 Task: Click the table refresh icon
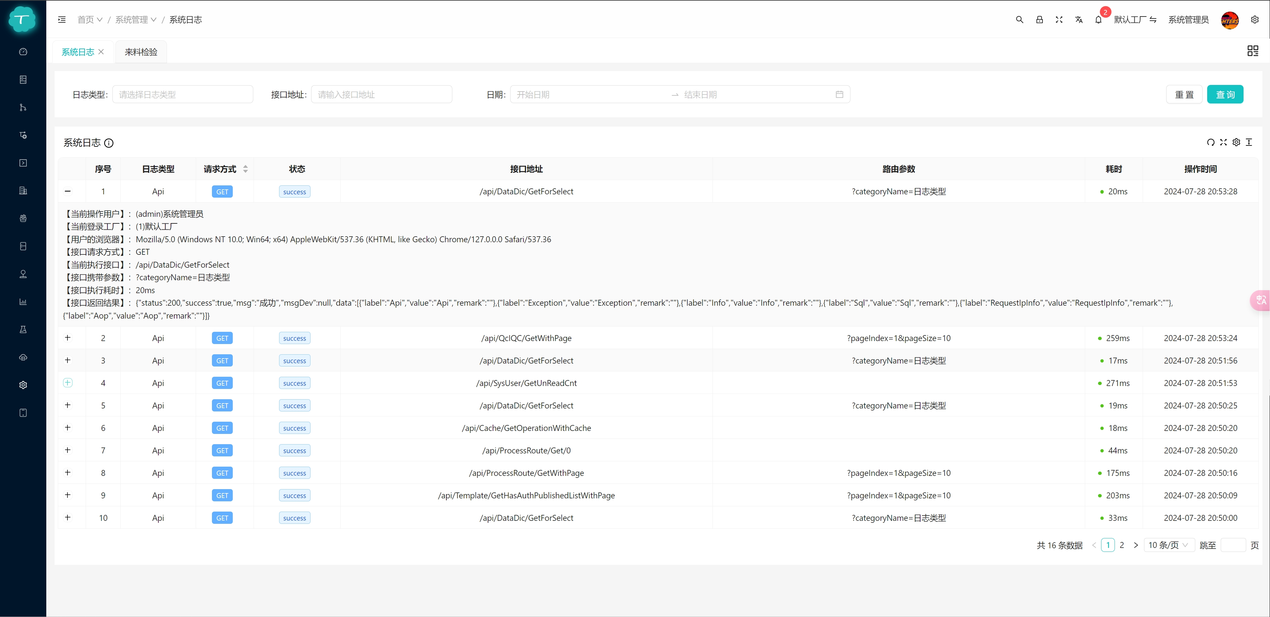coord(1210,142)
